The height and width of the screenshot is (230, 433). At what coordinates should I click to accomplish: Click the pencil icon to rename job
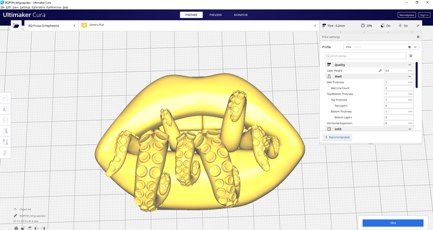point(16,216)
